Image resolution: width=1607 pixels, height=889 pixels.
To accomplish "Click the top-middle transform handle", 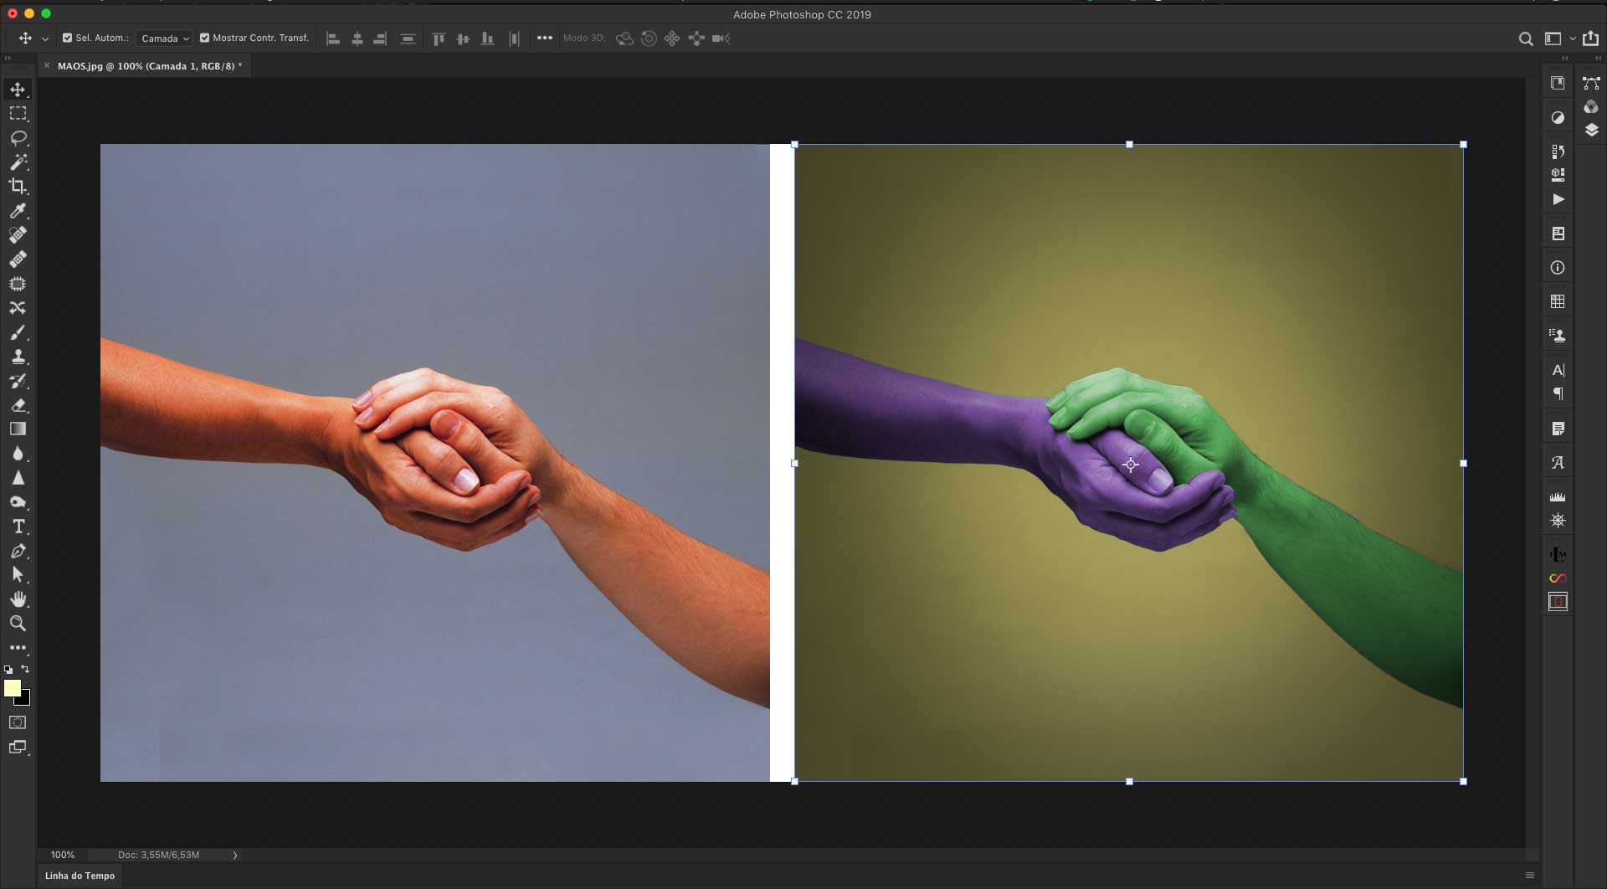I will click(x=1129, y=145).
